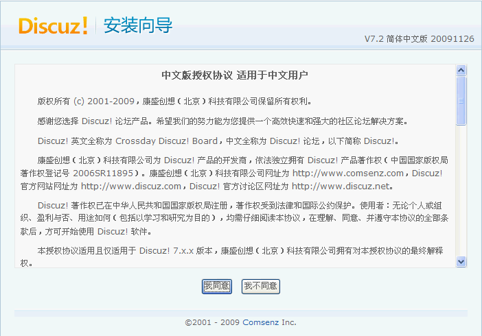Click the license scrollbar down arrow
Viewport: 482px width, 336px height.
461,262
